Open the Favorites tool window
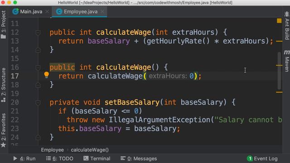The width and height of the screenshot is (290, 163). pyautogui.click(x=3, y=130)
